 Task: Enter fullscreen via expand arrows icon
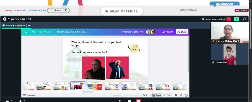(244, 19)
